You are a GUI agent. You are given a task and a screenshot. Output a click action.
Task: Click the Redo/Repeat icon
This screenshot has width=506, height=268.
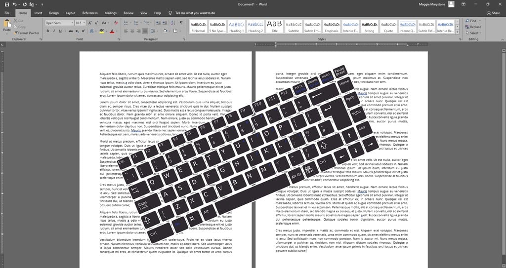coord(25,4)
